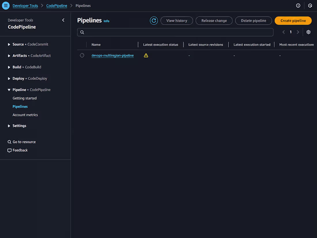317x238 pixels.
Task: Go to previous page of pipelines
Action: (x=284, y=32)
